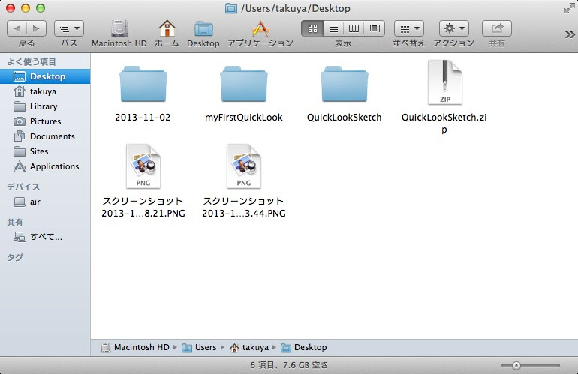Select すべて… under shared in the sidebar
Viewport: 578px width, 374px height.
coord(45,237)
